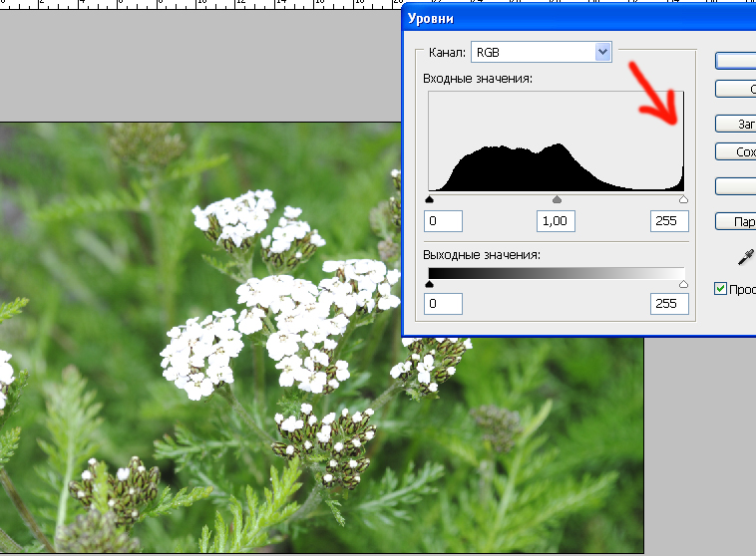Open the Параметры (Пар...) options button

click(x=736, y=221)
